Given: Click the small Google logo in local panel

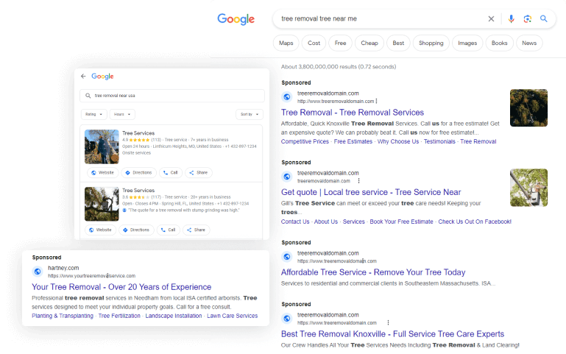Looking at the screenshot, I should click(x=102, y=76).
